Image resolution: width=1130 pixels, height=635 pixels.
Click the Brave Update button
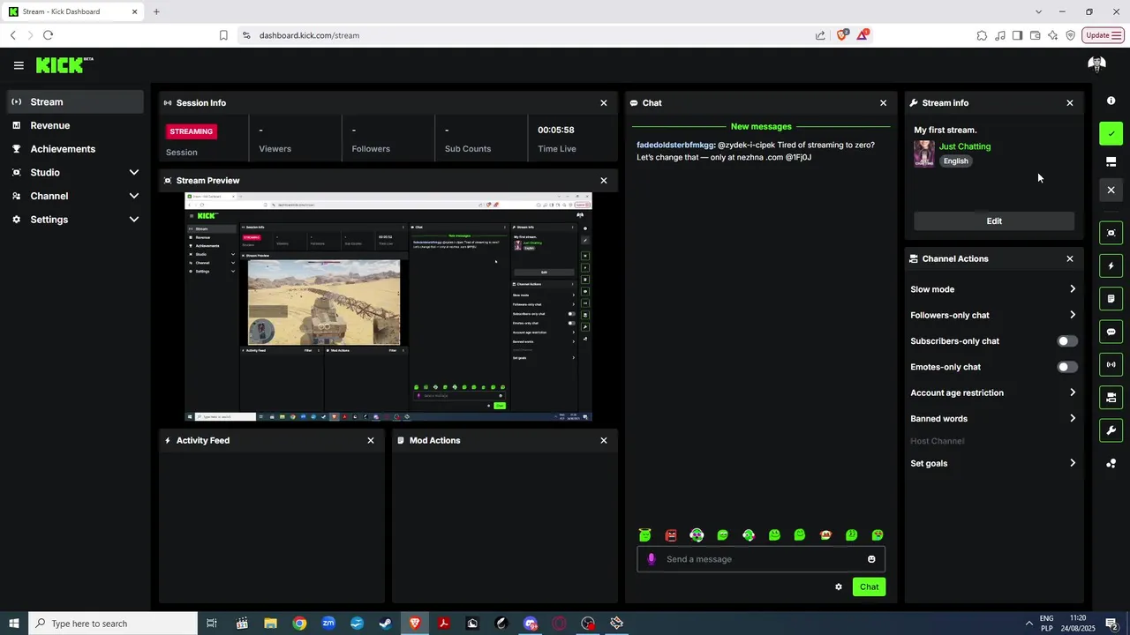[x=1103, y=35]
